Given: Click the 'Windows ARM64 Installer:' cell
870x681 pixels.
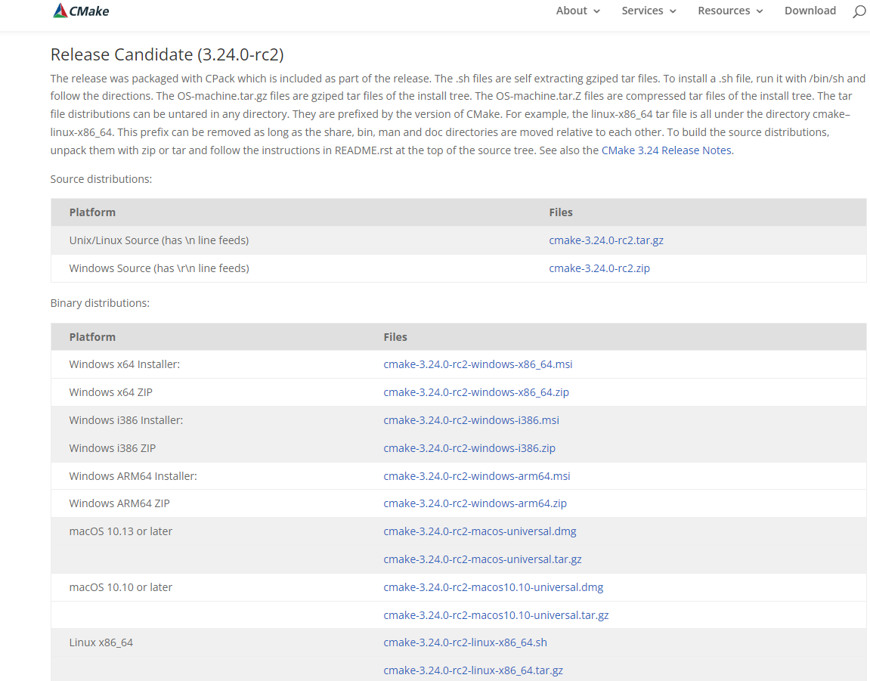Looking at the screenshot, I should (132, 476).
